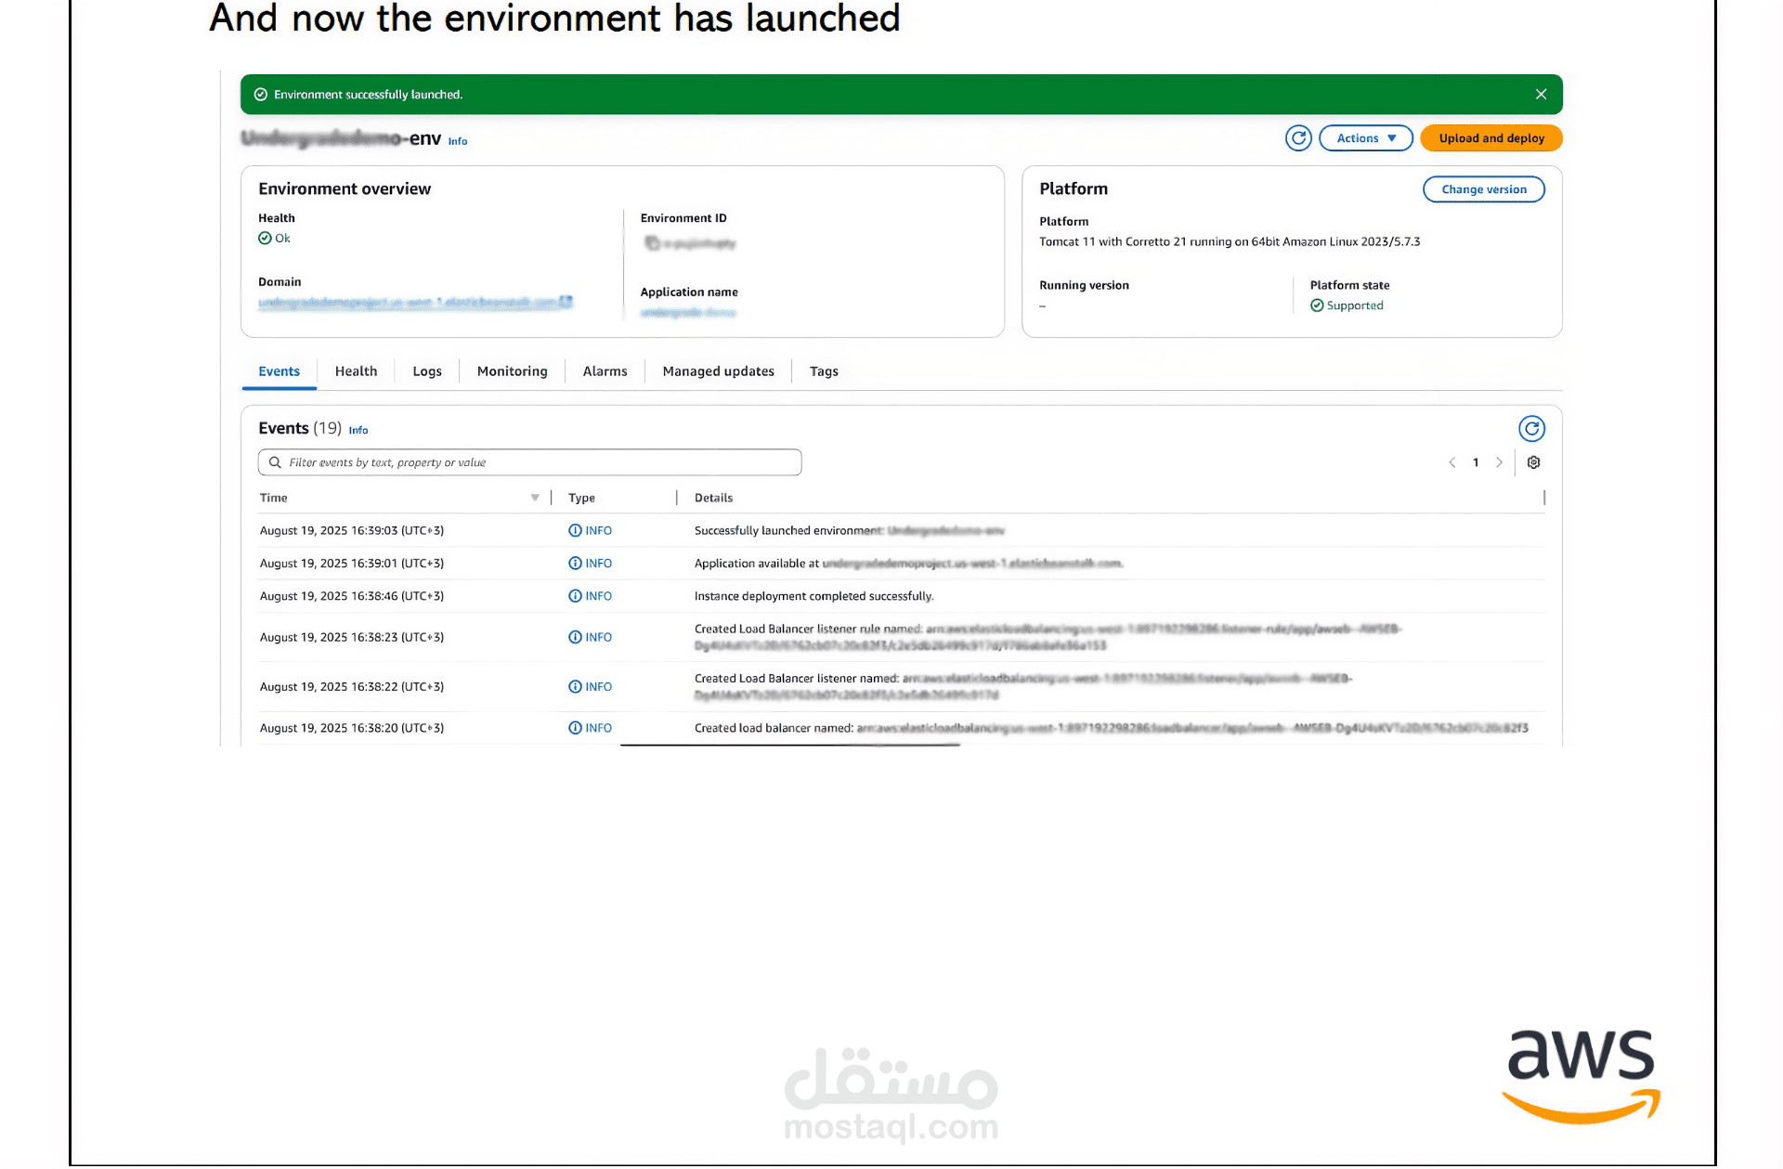Dismiss the environment successfully launched banner
Screen dimensions: 1783x1169
point(1541,94)
